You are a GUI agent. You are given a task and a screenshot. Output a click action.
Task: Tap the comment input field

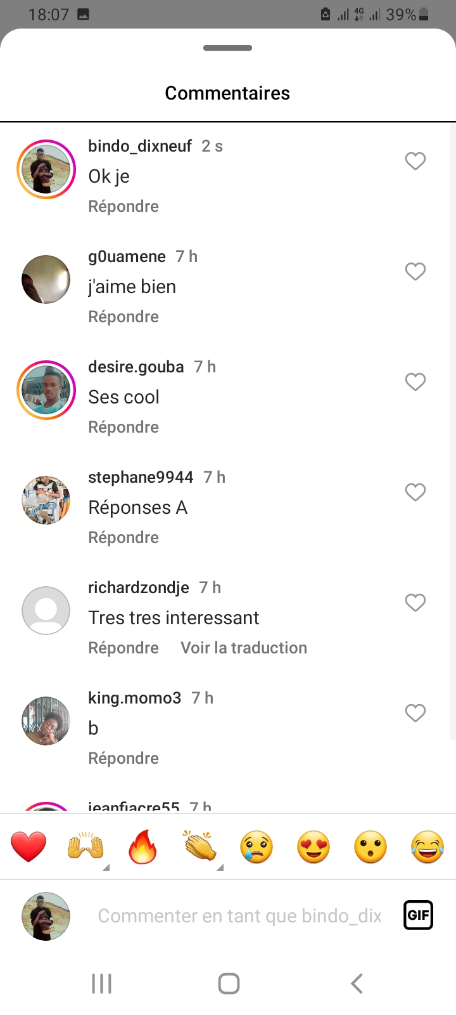point(239,916)
